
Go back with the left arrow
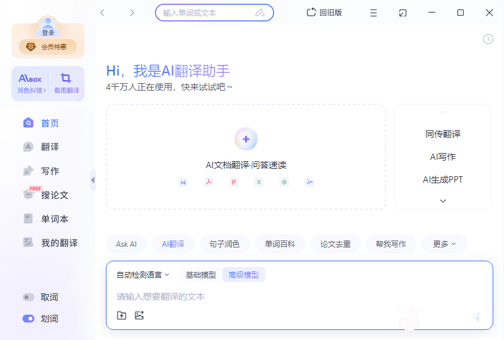pyautogui.click(x=103, y=13)
